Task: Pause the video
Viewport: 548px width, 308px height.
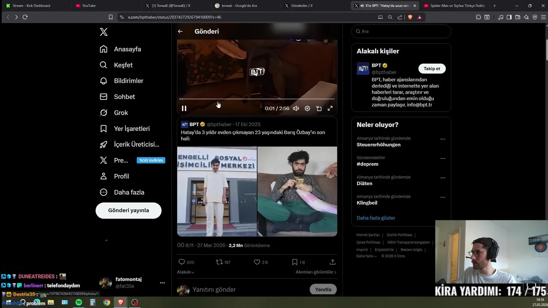Action: tap(184, 109)
